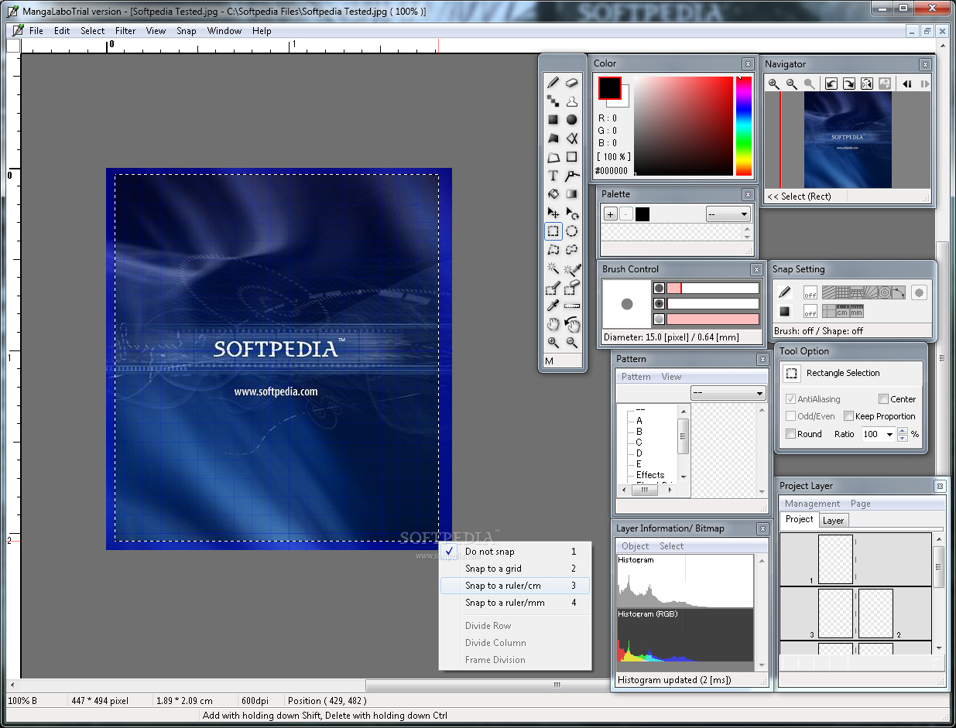The height and width of the screenshot is (728, 956).
Task: Click the concentric circle snap icon
Action: click(884, 292)
